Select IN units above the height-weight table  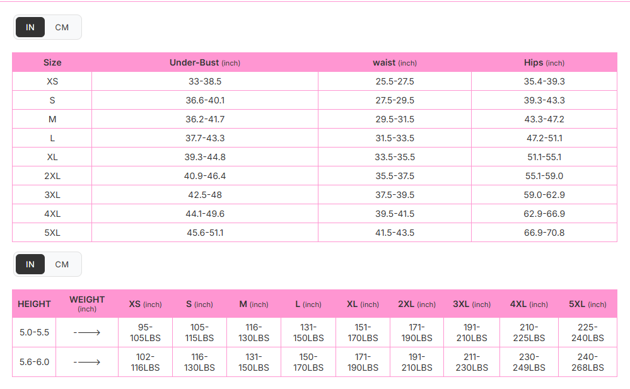30,264
